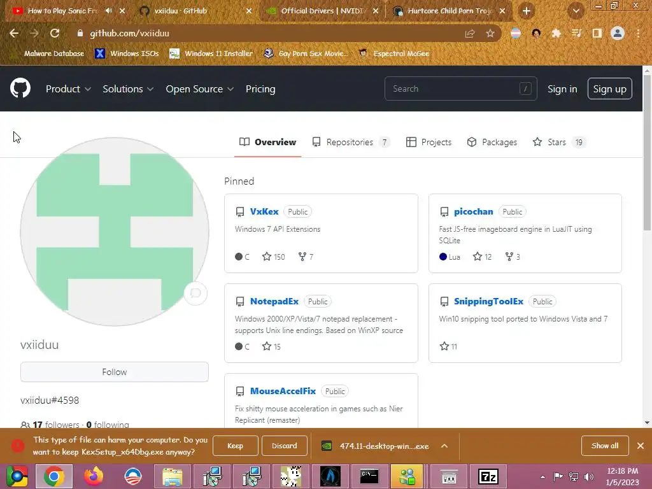This screenshot has width=652, height=489.
Task: Bookmark this page with the star icon
Action: click(x=490, y=33)
